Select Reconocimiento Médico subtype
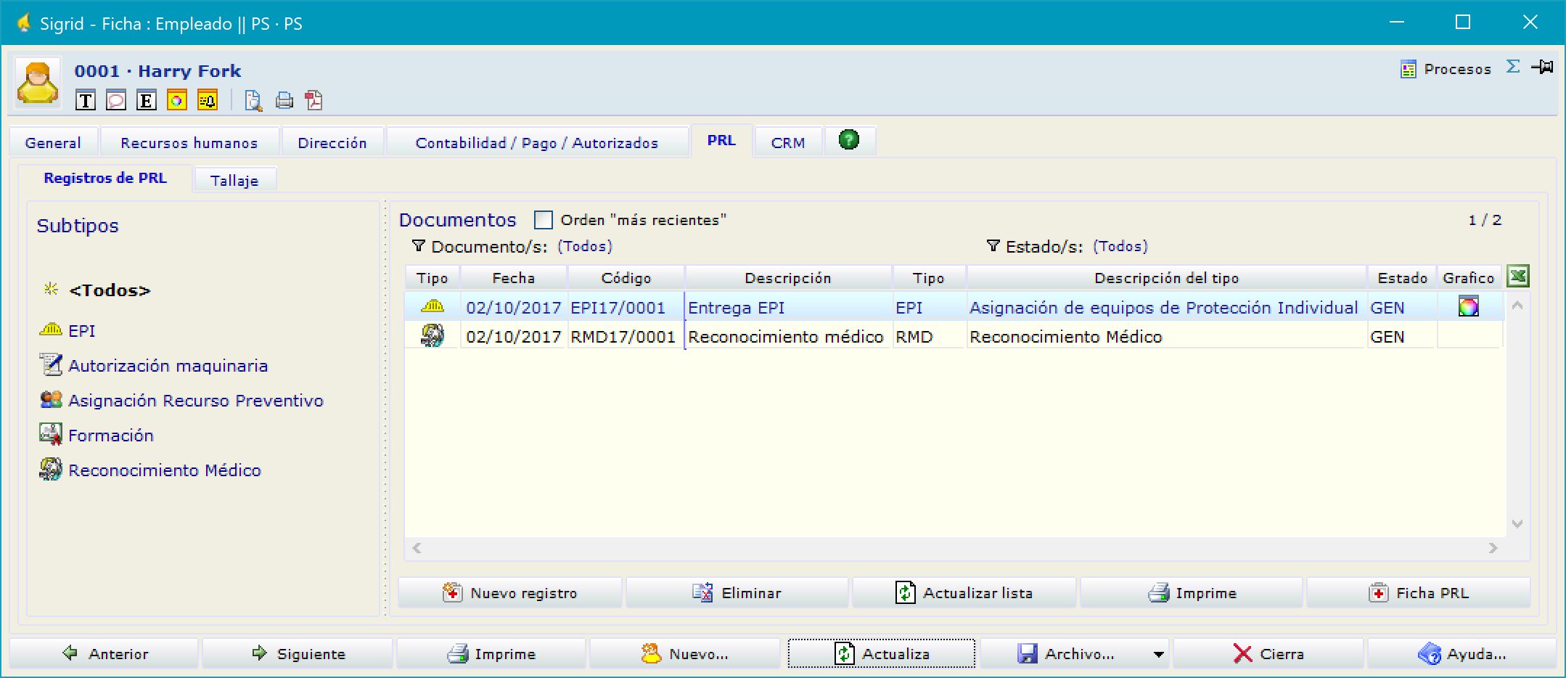Image resolution: width=1566 pixels, height=678 pixels. click(x=165, y=470)
